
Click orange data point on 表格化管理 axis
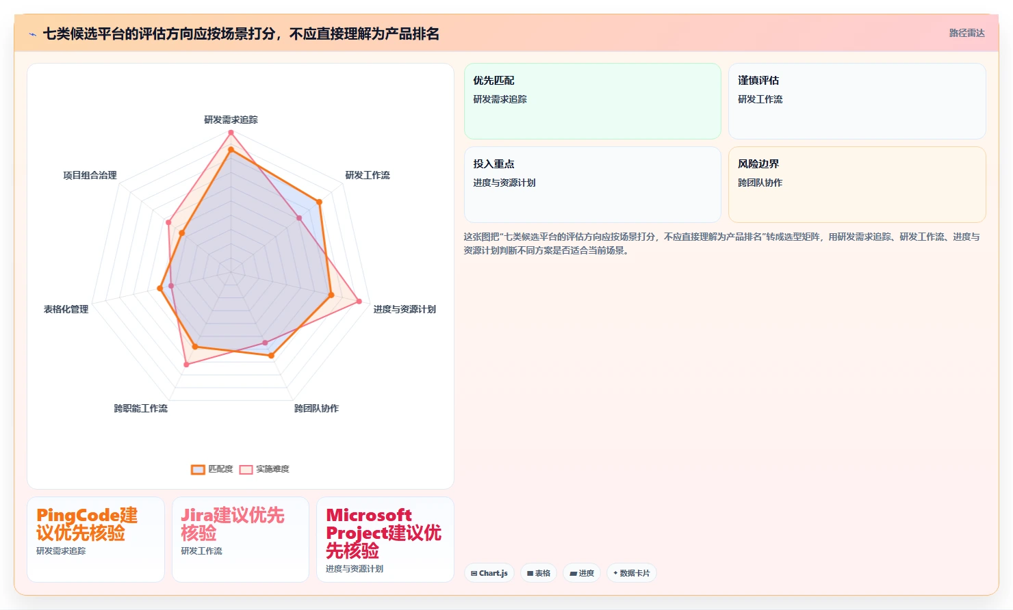point(159,289)
